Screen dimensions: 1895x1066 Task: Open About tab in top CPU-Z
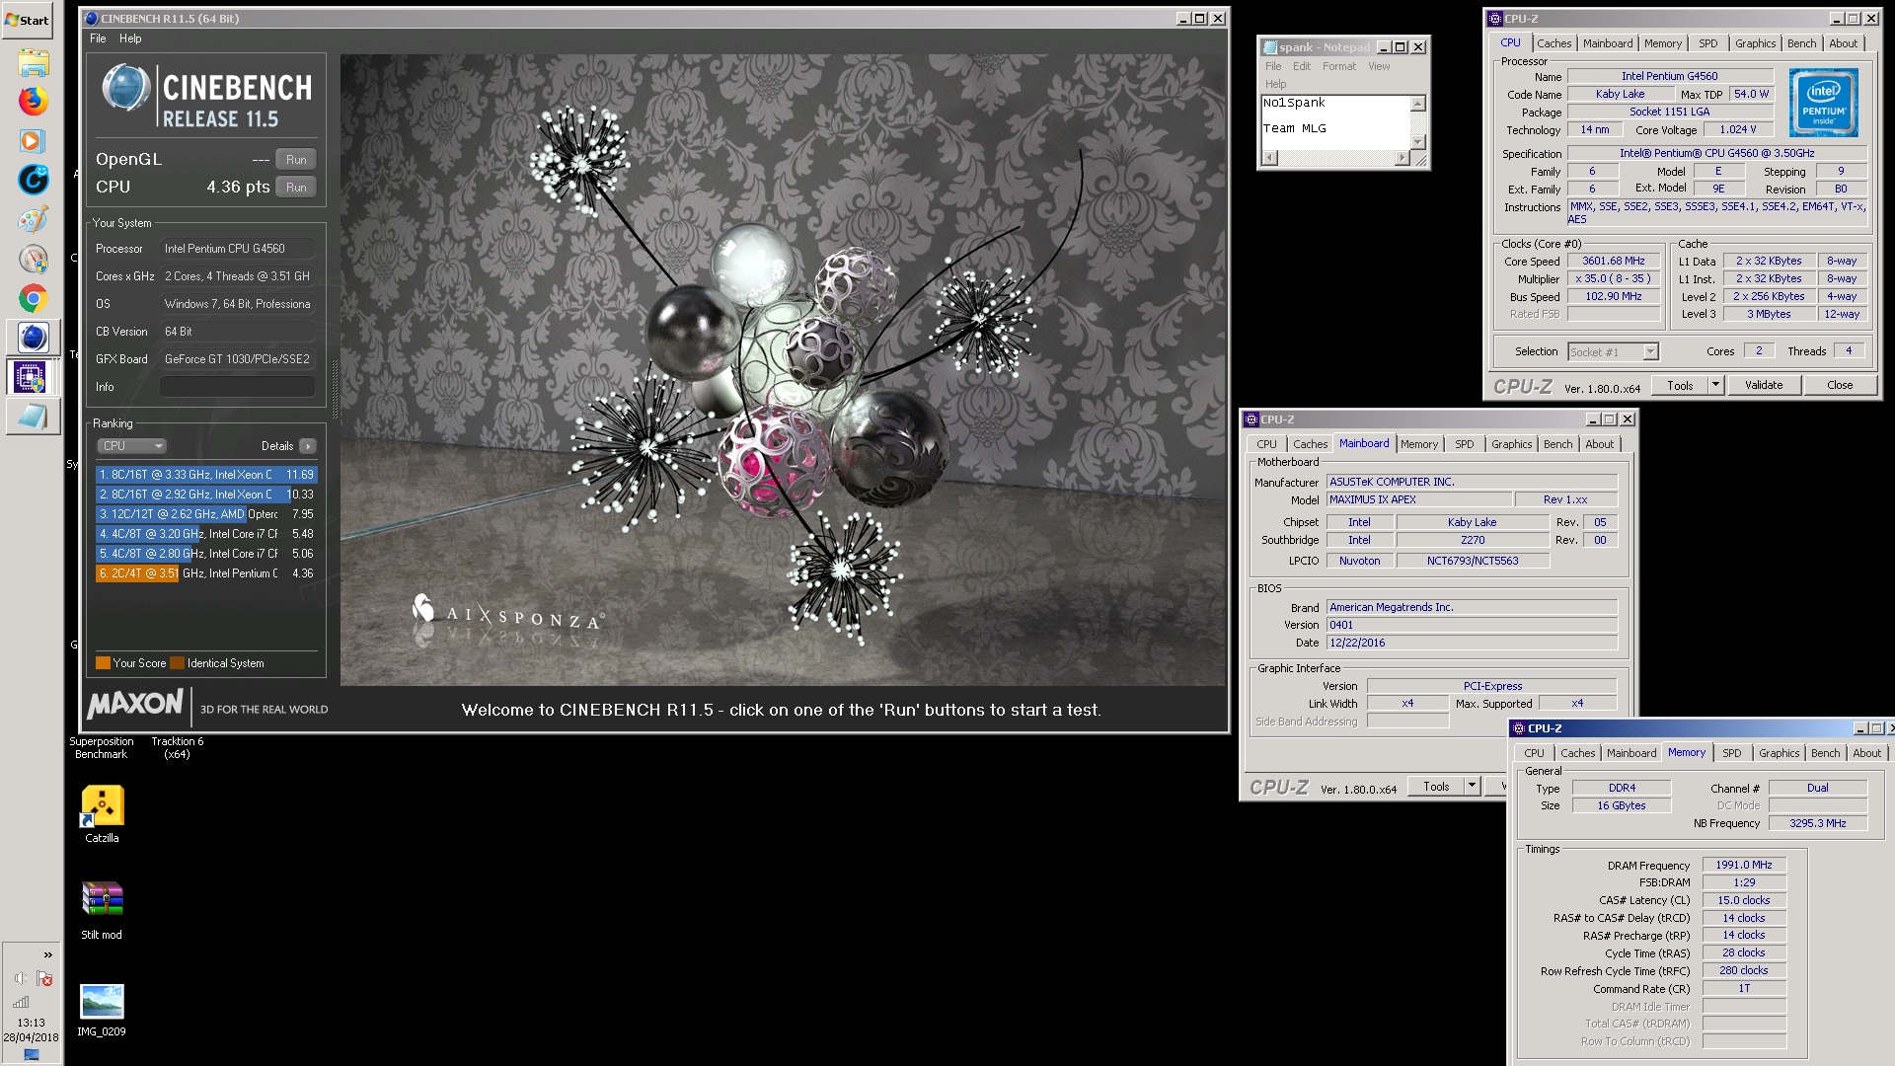(1844, 43)
